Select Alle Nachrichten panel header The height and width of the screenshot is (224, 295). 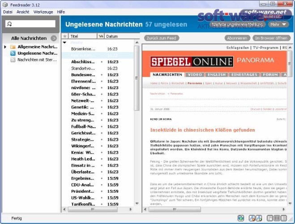(30, 38)
